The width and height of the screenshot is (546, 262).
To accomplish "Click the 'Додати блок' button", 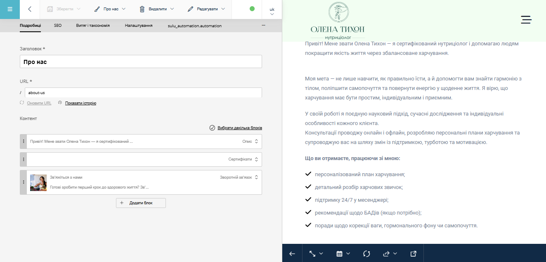I will pos(141,203).
